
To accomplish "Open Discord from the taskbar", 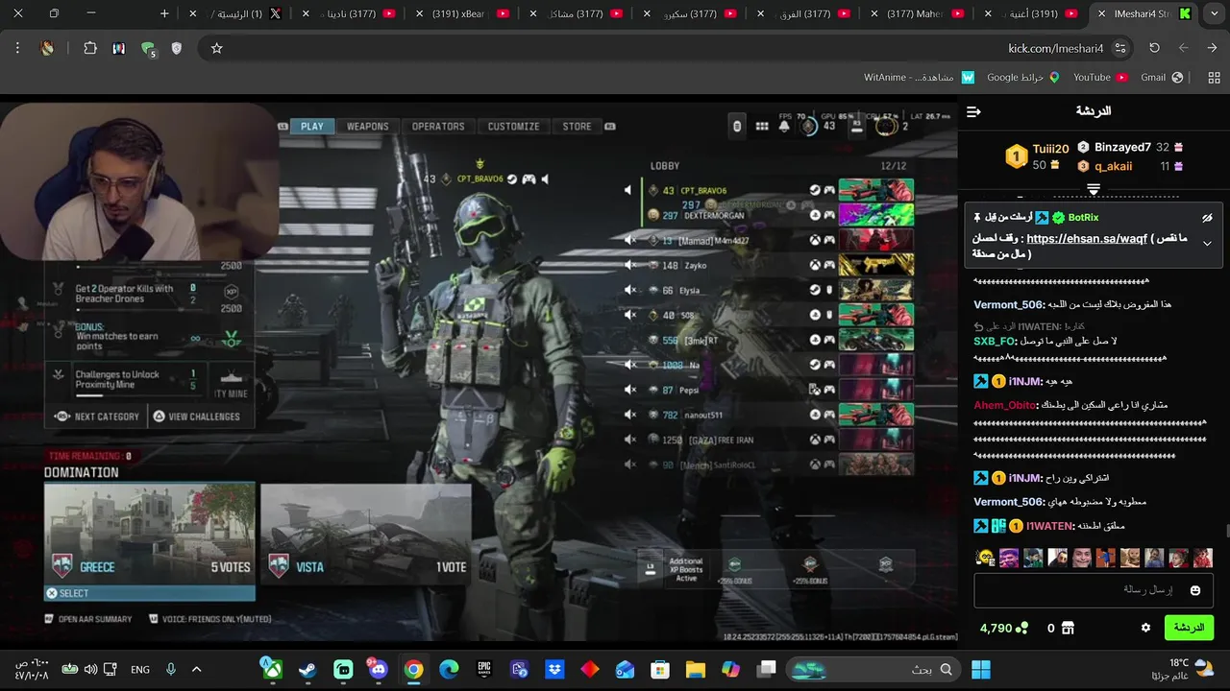I will point(378,669).
